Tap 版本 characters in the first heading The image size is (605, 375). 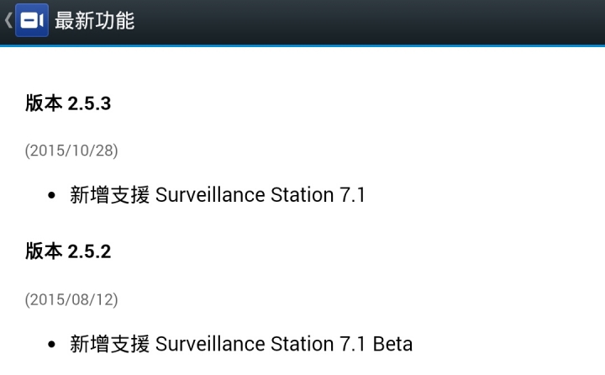tap(44, 103)
